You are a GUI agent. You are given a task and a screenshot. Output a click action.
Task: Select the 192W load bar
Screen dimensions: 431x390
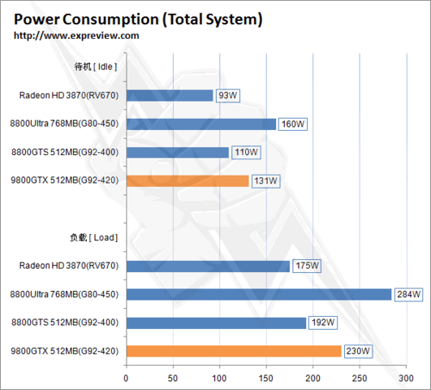click(x=217, y=323)
